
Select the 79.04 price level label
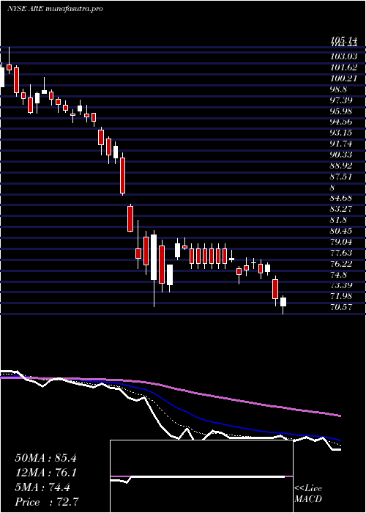pyautogui.click(x=341, y=242)
